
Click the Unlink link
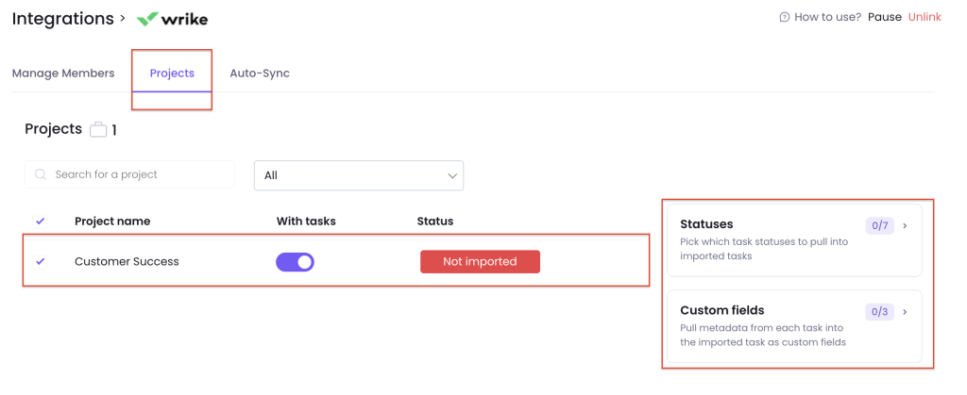pyautogui.click(x=925, y=17)
